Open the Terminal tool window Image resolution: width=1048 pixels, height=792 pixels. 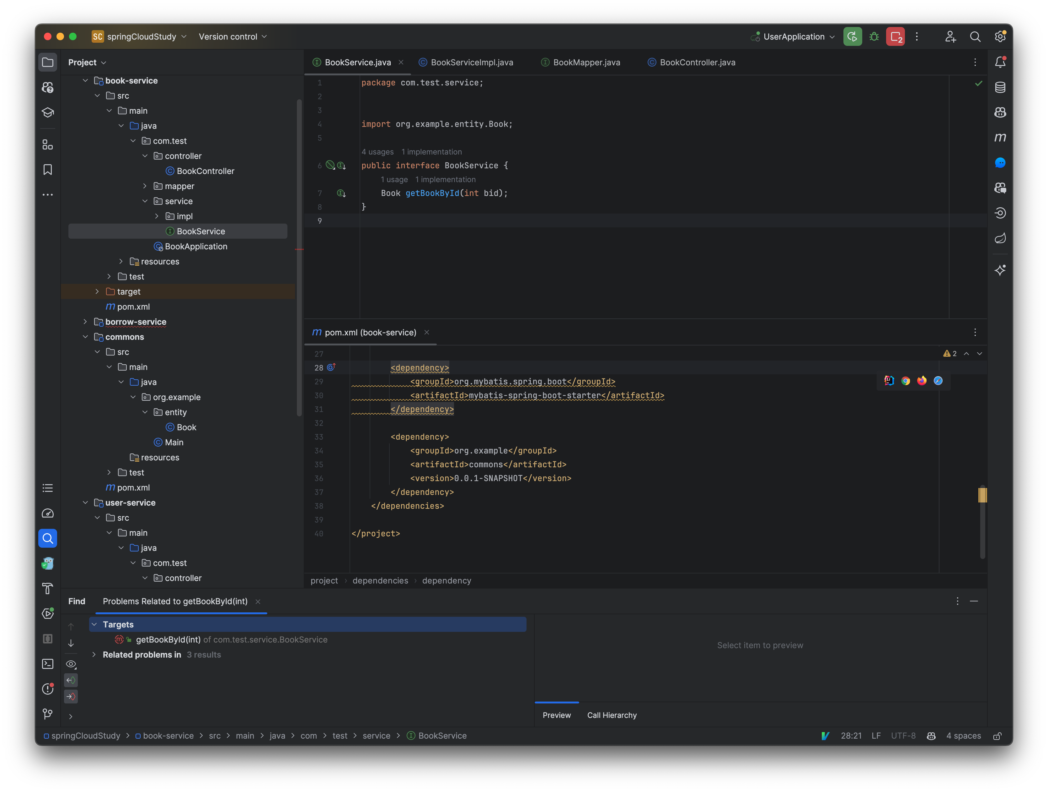(48, 664)
